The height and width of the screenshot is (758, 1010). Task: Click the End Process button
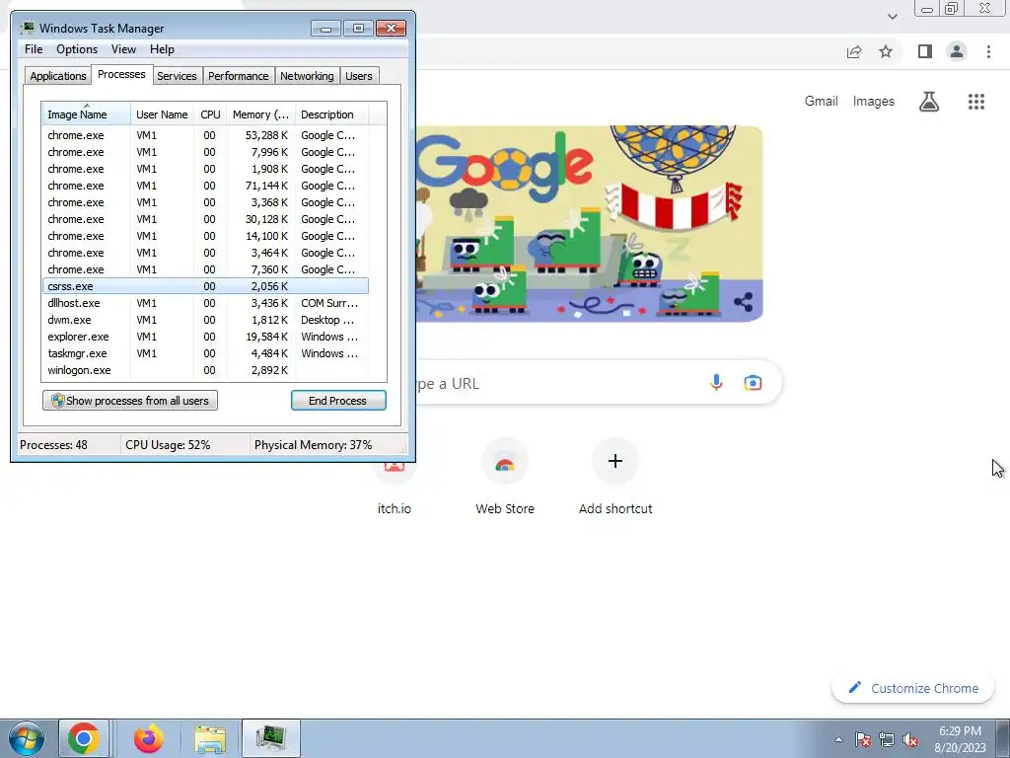(338, 401)
